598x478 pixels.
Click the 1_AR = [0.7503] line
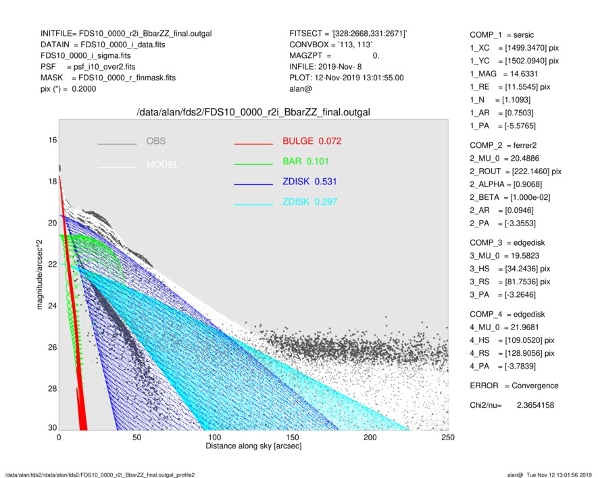tap(502, 113)
